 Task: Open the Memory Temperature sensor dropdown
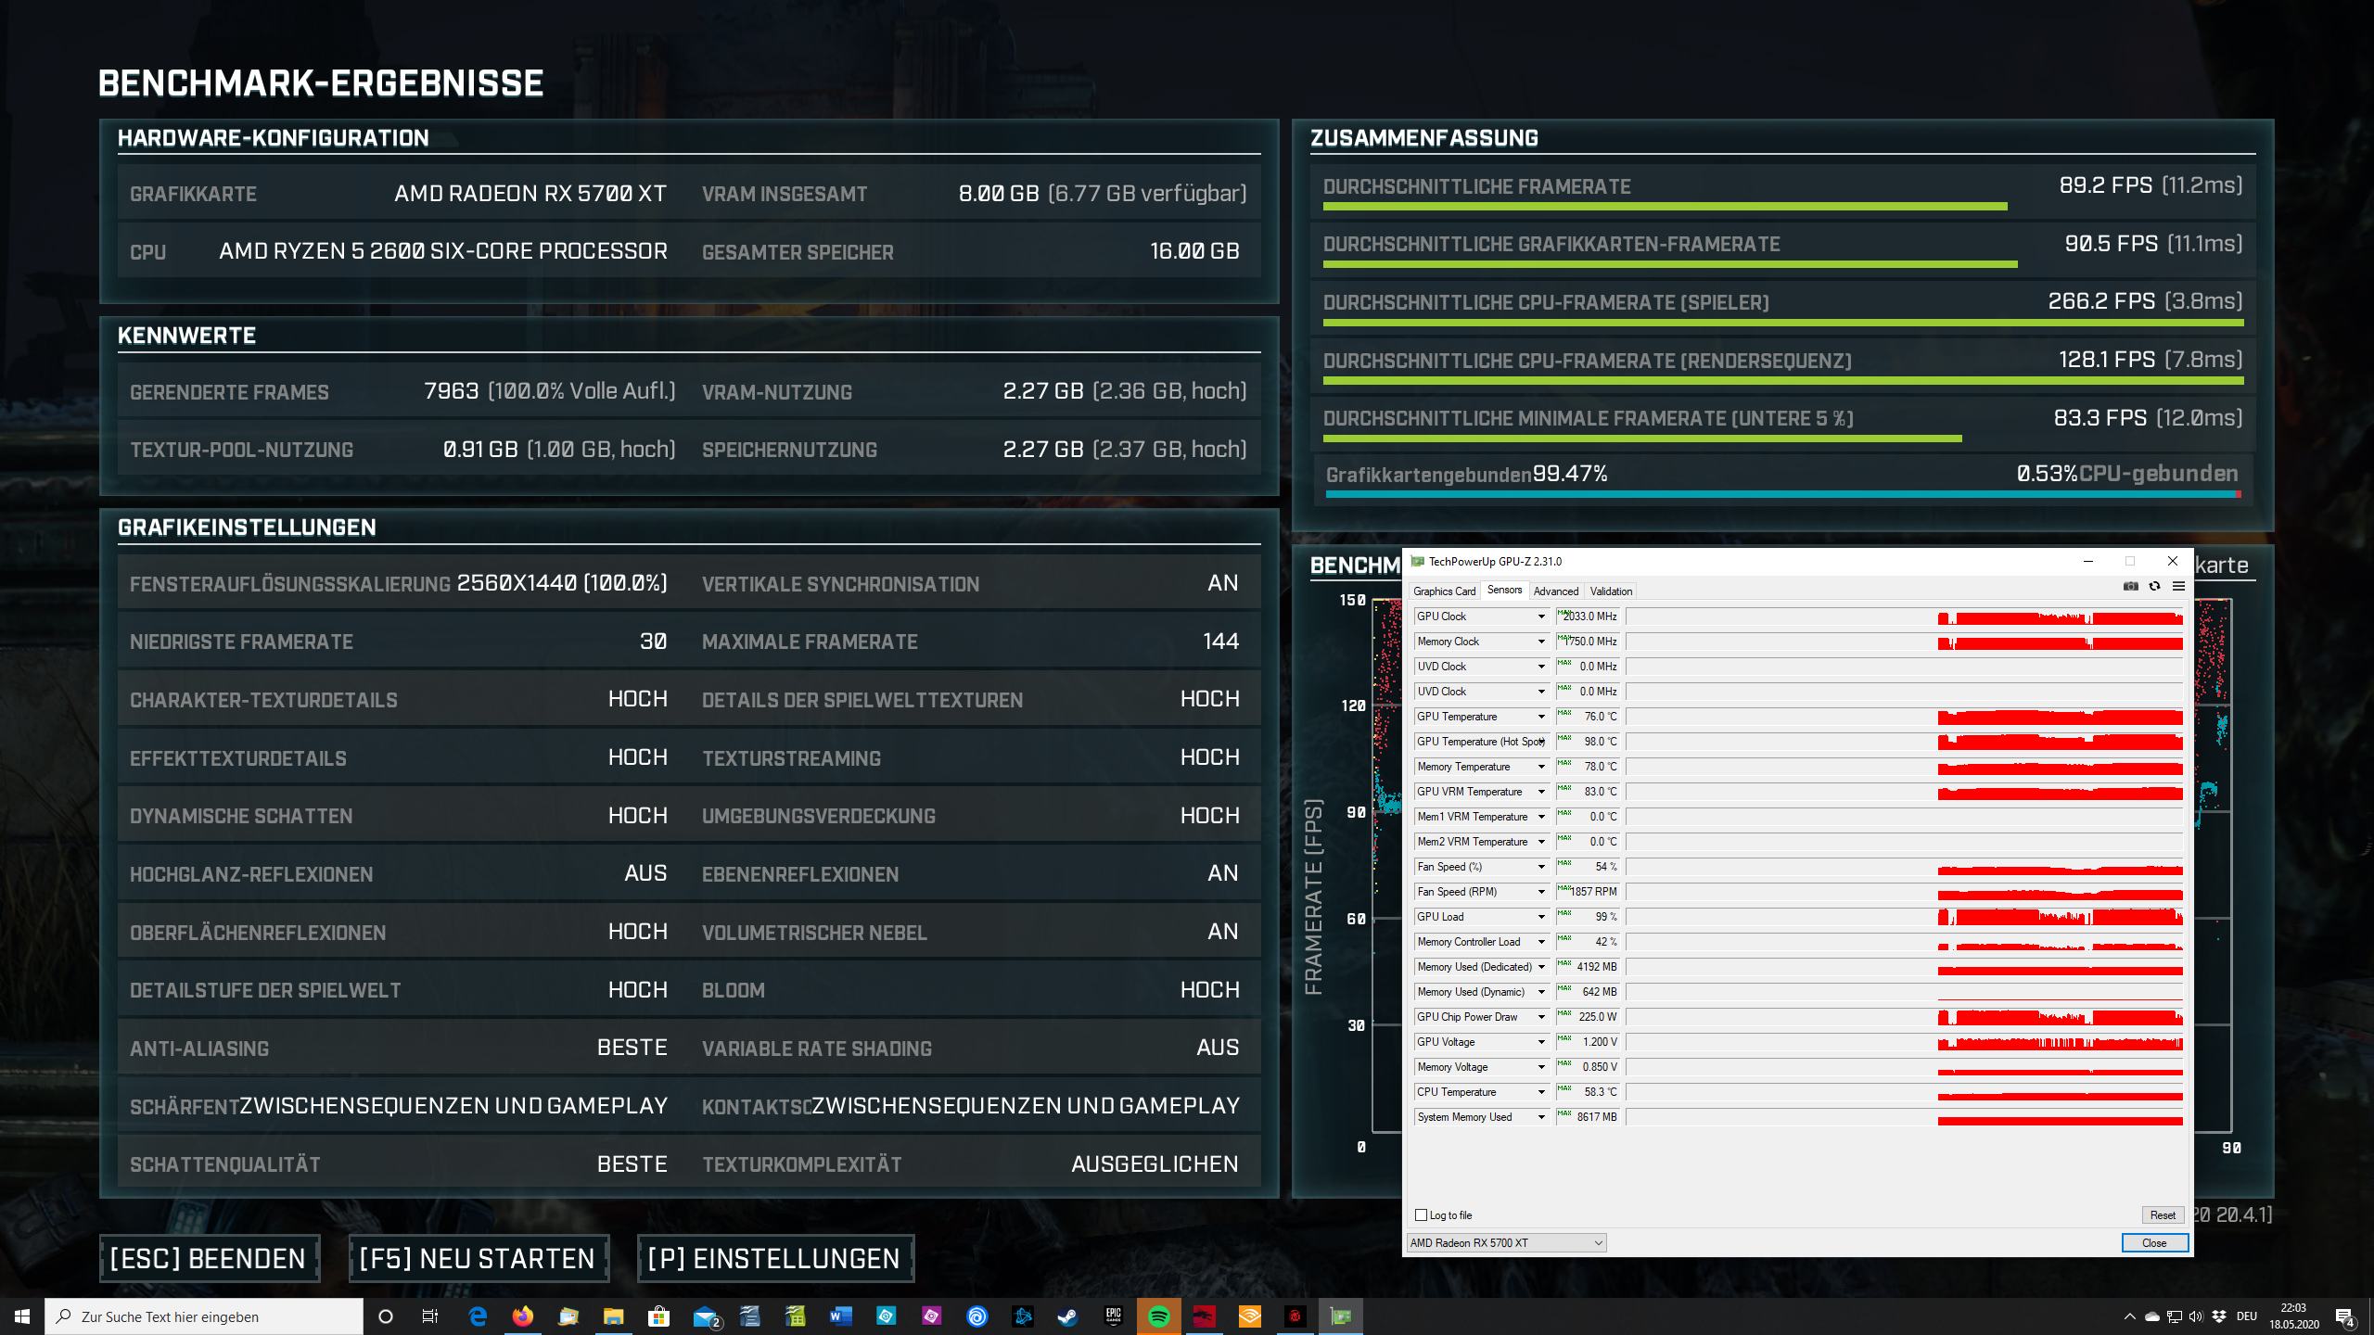coord(1542,767)
